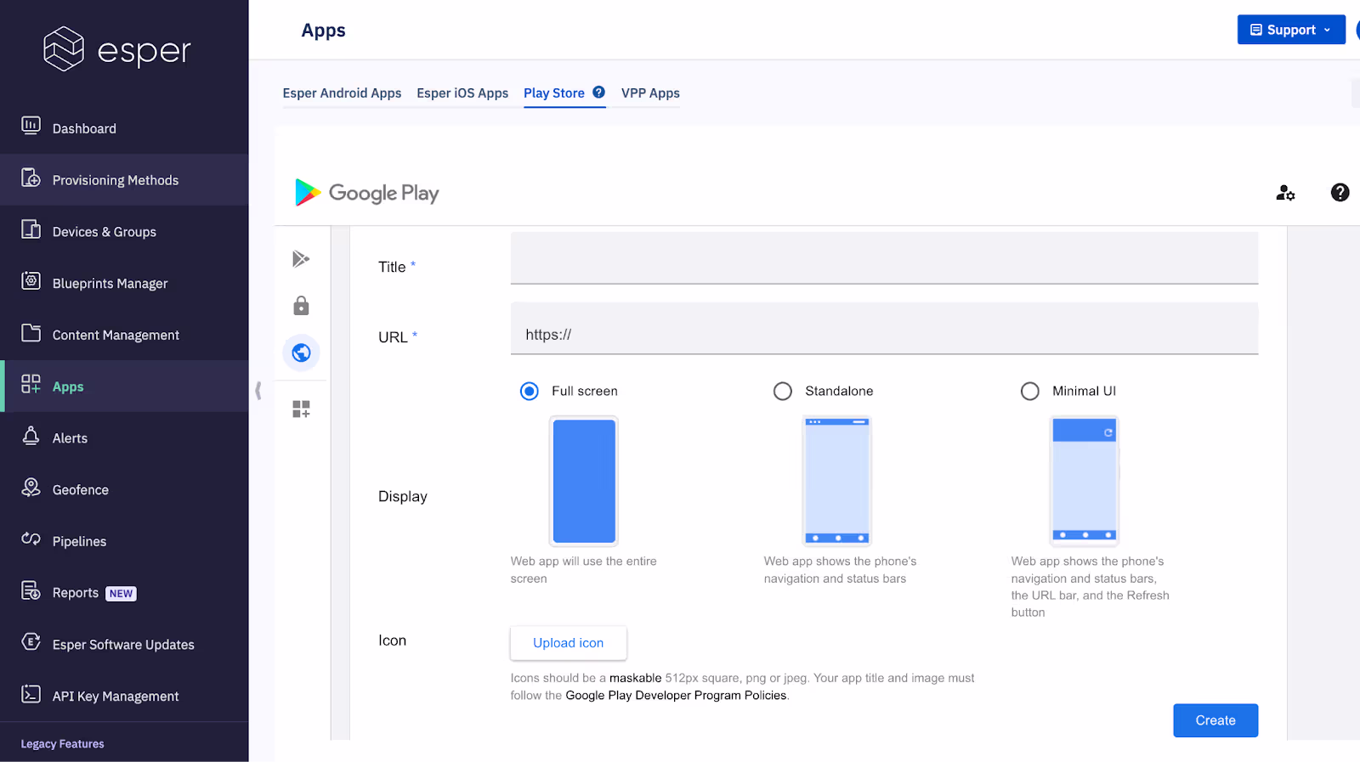Screen dimensions: 1360x762
Task: Open Play Store search apps icon
Action: pos(301,259)
